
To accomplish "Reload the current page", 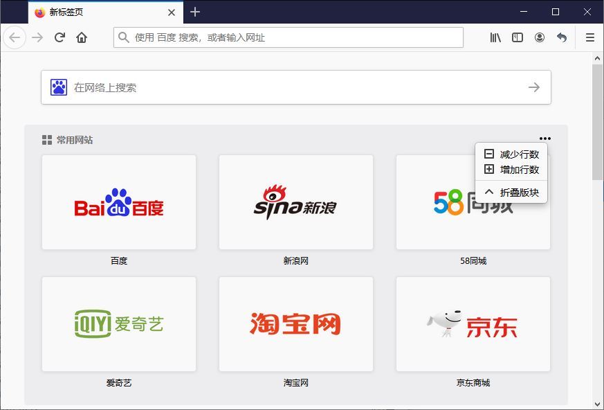I will click(60, 37).
